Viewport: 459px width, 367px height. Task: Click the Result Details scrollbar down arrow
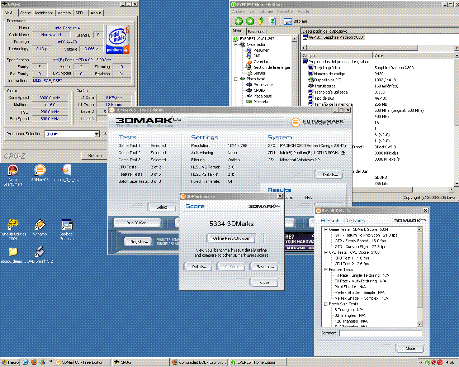[x=420, y=324]
